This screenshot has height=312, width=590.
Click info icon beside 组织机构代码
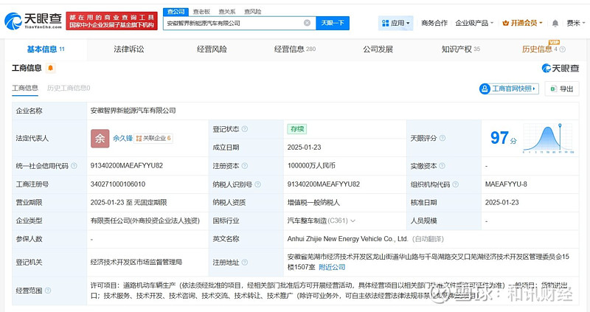click(x=454, y=184)
